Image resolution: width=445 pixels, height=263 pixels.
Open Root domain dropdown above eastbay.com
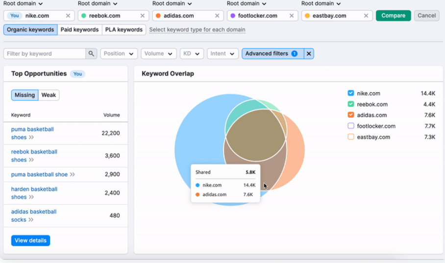point(321,4)
